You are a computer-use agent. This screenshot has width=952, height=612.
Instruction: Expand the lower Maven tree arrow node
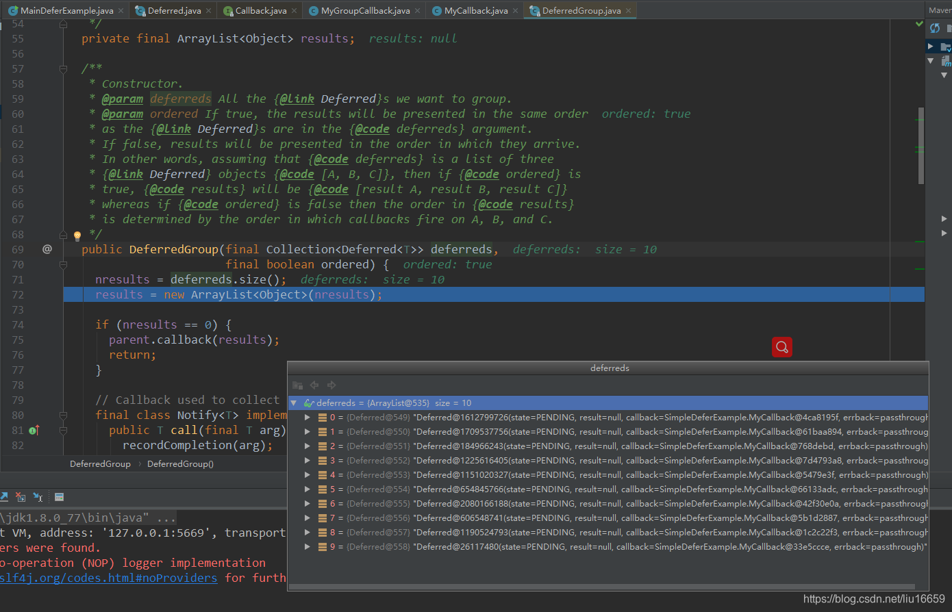tap(944, 233)
